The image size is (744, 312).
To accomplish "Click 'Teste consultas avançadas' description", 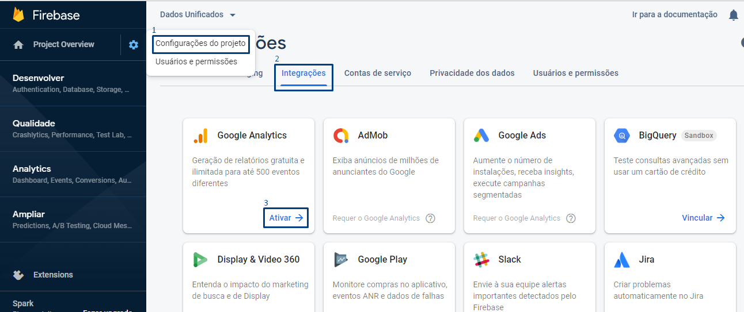I will click(671, 166).
